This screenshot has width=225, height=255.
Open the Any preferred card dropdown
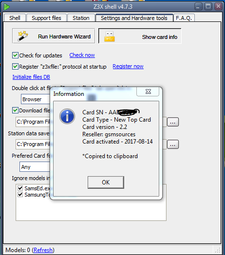[35, 167]
